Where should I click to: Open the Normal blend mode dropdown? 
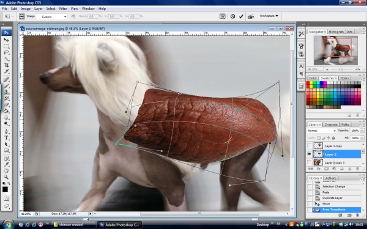pos(322,131)
